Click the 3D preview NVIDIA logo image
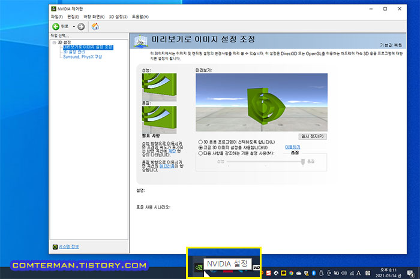The width and height of the screenshot is (420, 279). [x=262, y=102]
